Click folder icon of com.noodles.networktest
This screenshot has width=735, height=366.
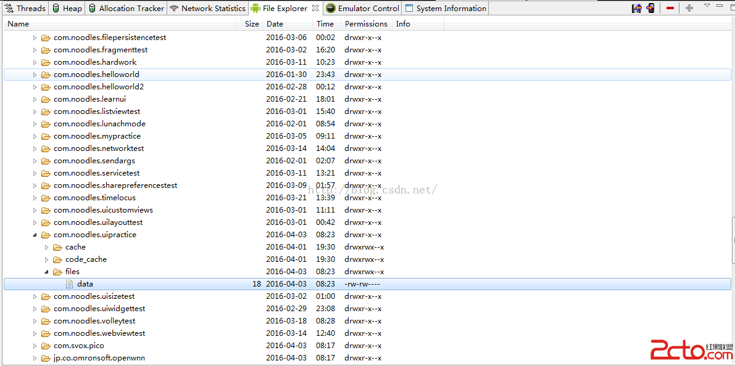click(x=46, y=148)
